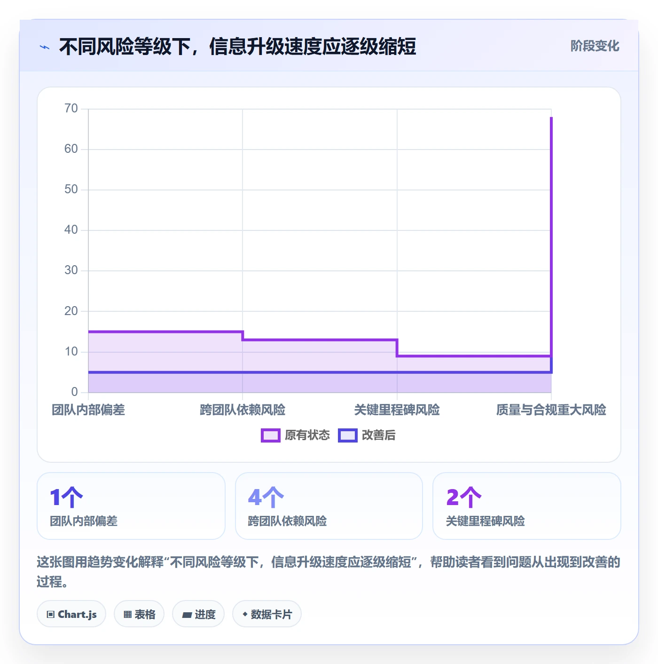Viewport: 658px width, 664px height.
Task: Click the progress icon in 进度 tag
Action: tap(187, 615)
